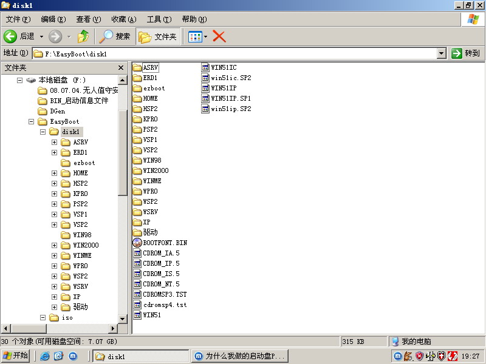Image resolution: width=486 pixels, height=364 pixels.
Task: Select WINME folder icon in file list
Action: point(137,181)
